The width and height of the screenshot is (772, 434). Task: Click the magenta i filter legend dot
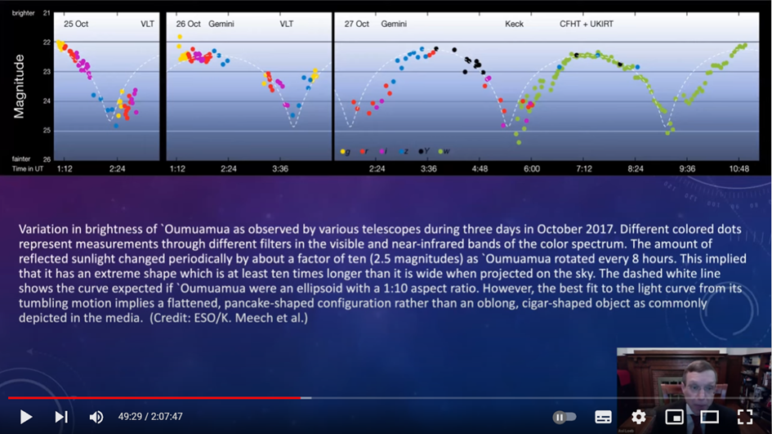[x=382, y=151]
